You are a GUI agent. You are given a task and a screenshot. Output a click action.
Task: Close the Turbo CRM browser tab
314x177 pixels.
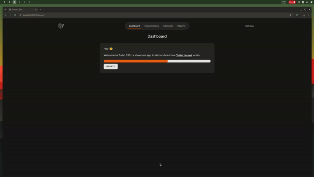tap(36, 10)
